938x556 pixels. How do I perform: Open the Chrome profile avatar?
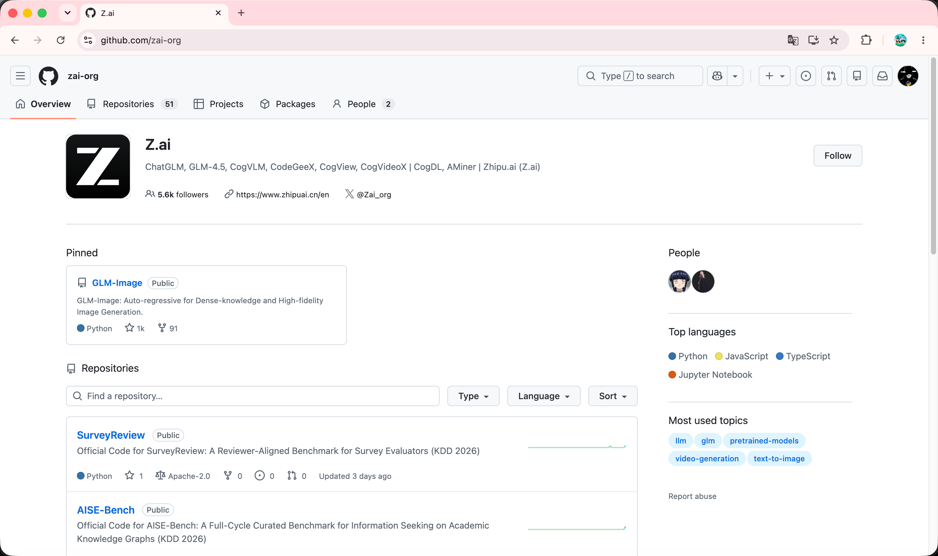[900, 40]
